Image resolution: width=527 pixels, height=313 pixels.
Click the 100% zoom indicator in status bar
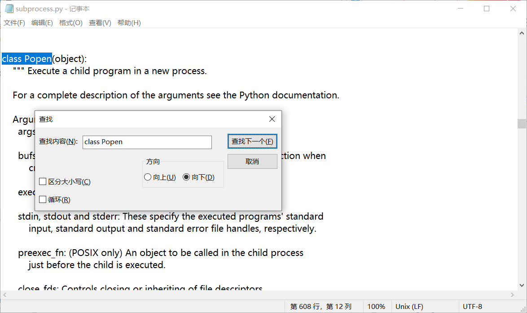(377, 306)
